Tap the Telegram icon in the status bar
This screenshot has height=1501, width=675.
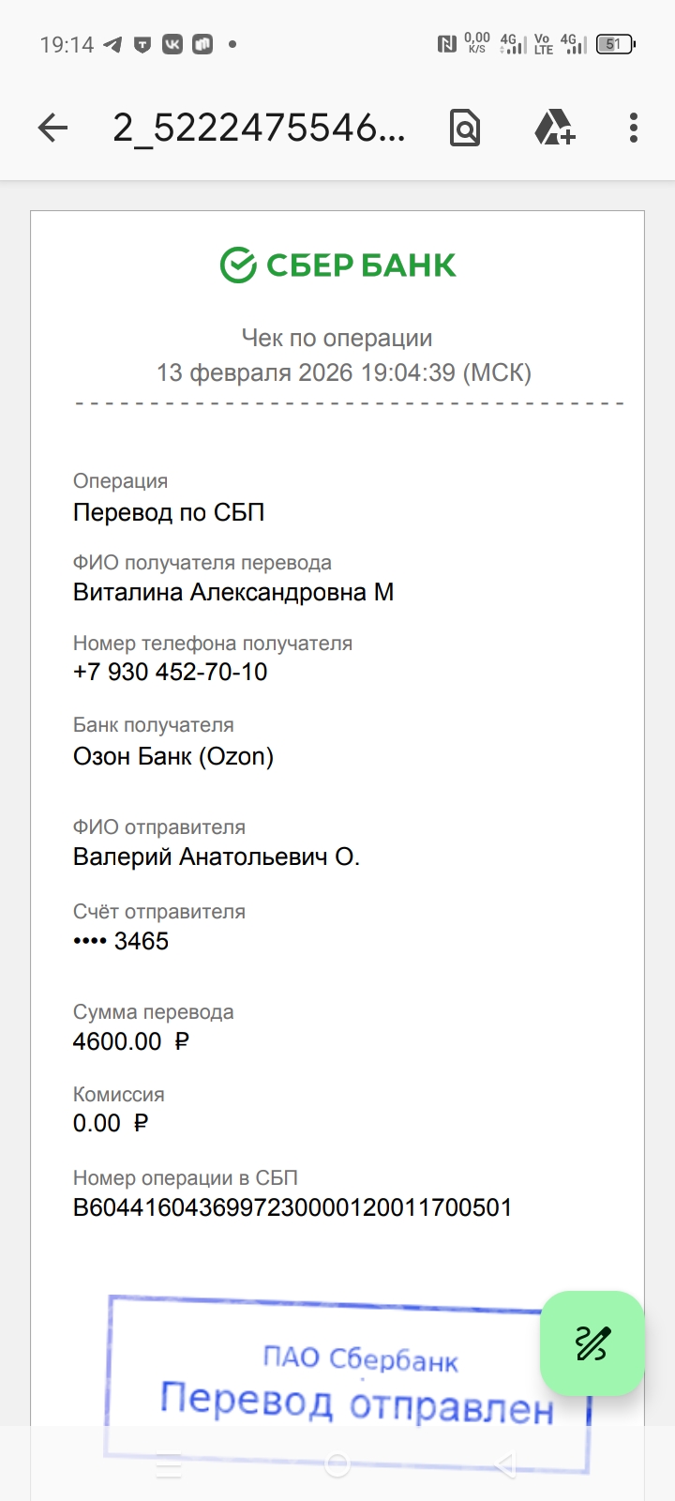pyautogui.click(x=113, y=44)
